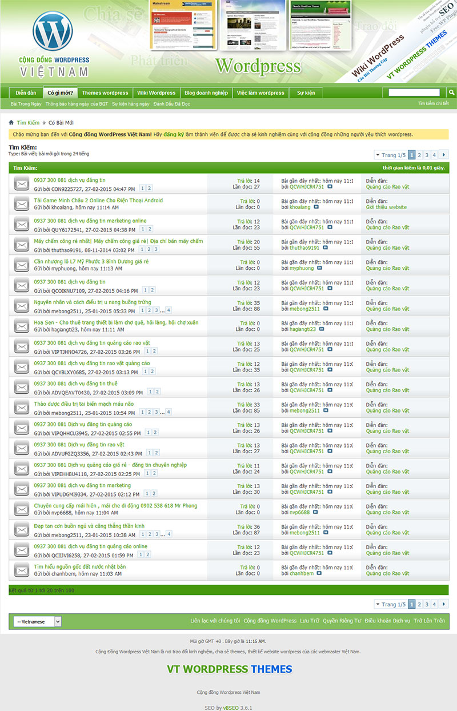Open Việc làm wordpress tab
This screenshot has height=711, width=457.
coord(260,93)
